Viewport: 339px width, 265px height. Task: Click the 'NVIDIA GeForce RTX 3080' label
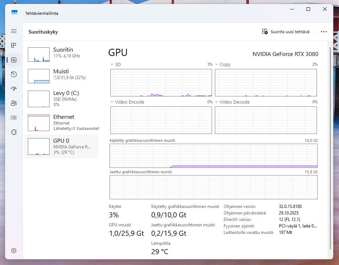(285, 54)
